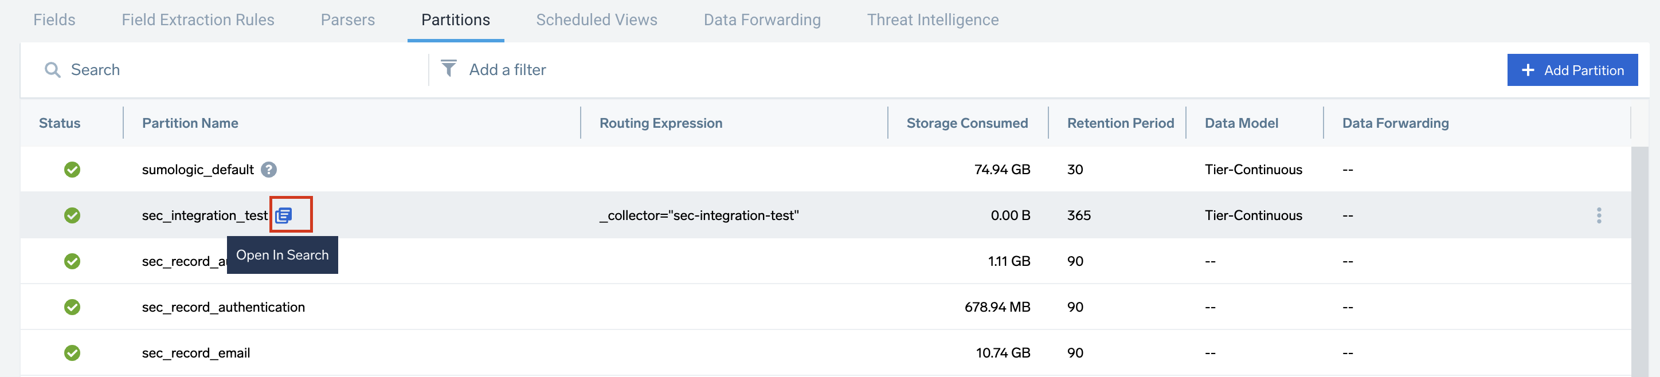
Task: Click the search magnifier icon
Action: click(52, 69)
